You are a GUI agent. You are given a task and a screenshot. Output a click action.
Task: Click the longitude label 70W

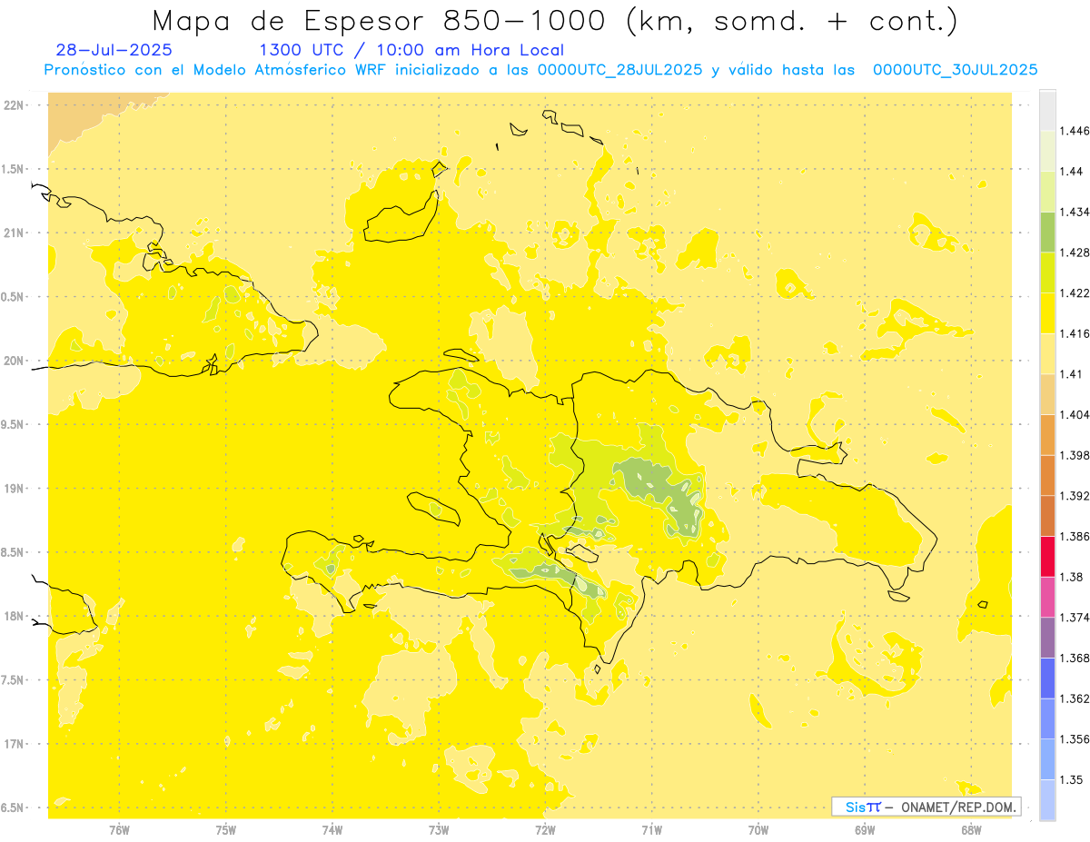pos(758,830)
